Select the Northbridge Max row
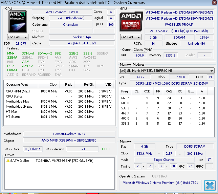 (59, 102)
